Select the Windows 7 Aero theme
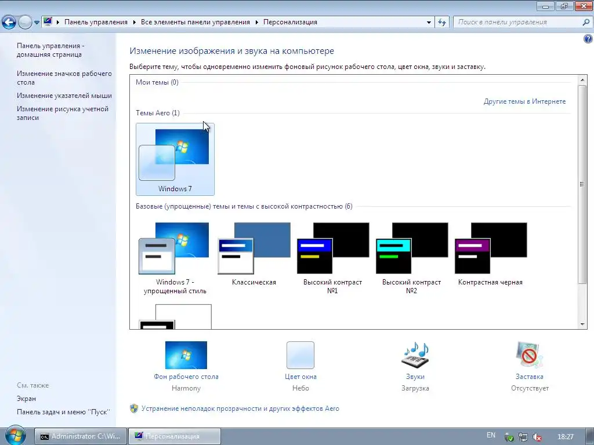 pos(175,159)
